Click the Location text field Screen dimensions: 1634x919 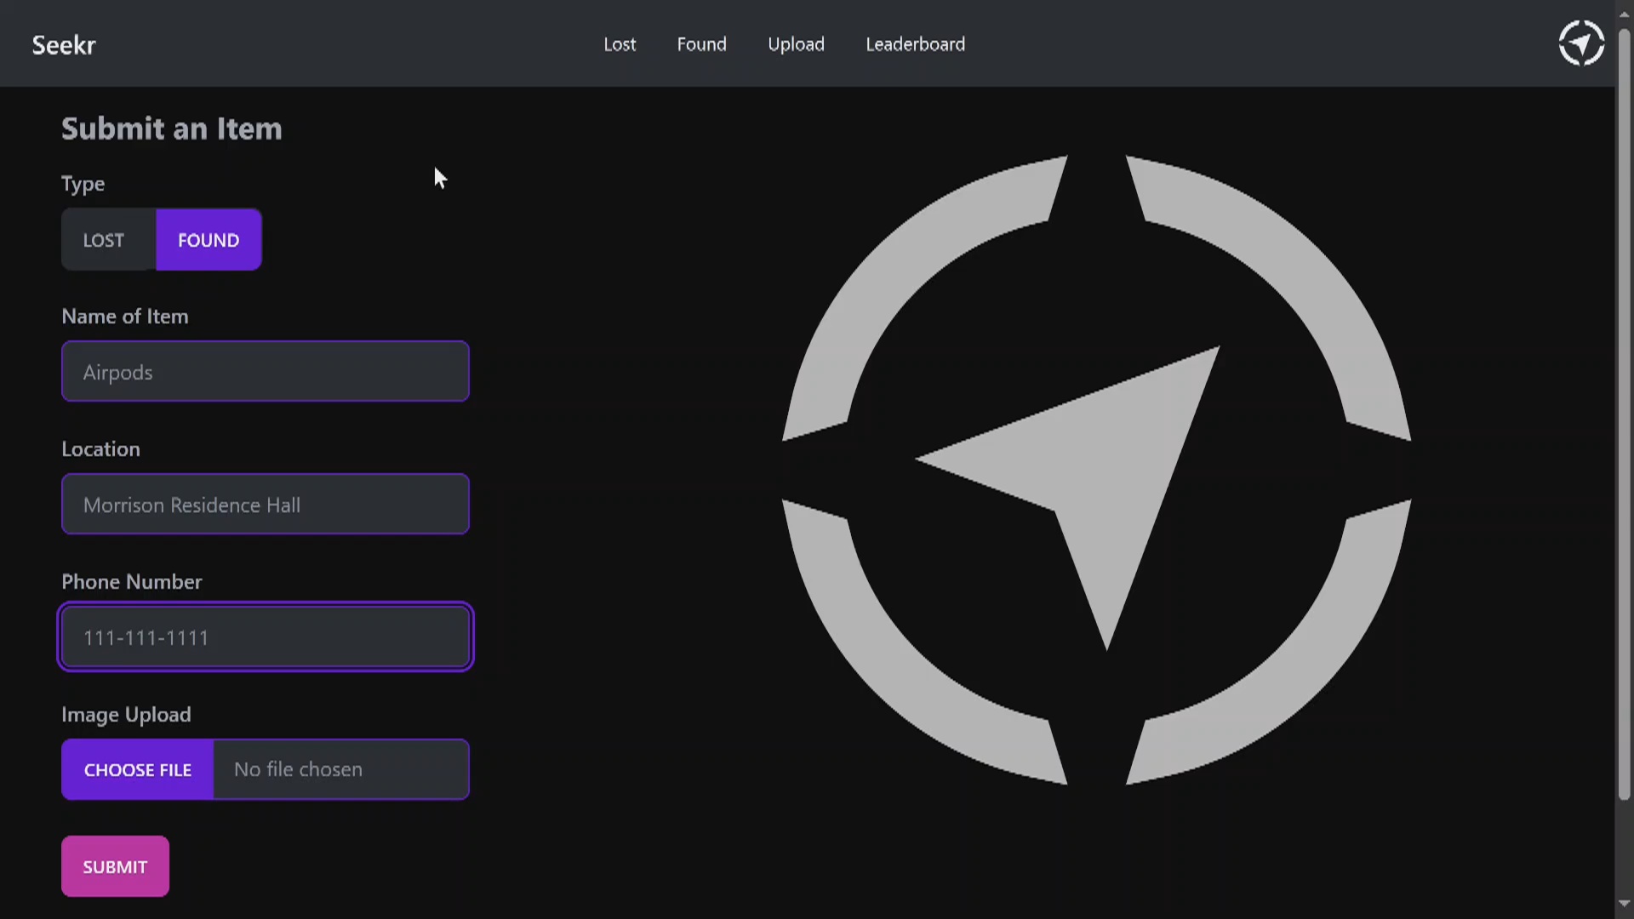pyautogui.click(x=266, y=505)
